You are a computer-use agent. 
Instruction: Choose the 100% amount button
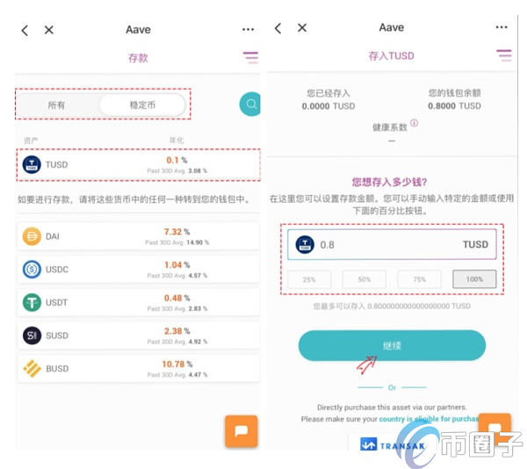[474, 279]
